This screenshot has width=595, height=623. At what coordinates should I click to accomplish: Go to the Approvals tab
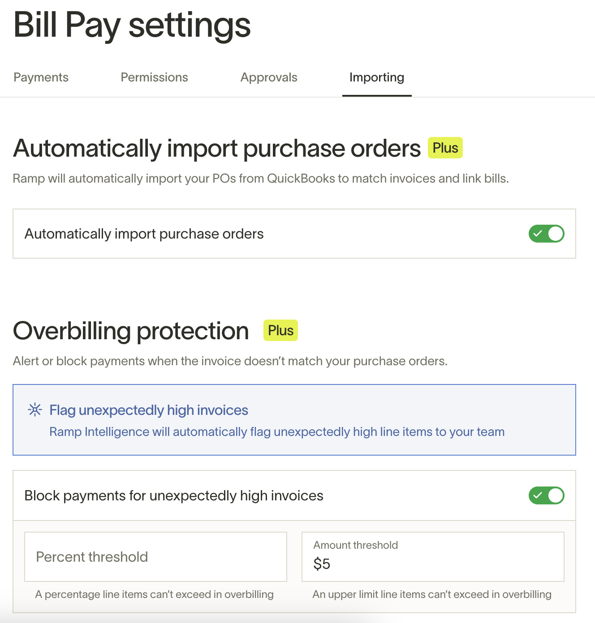click(x=269, y=77)
